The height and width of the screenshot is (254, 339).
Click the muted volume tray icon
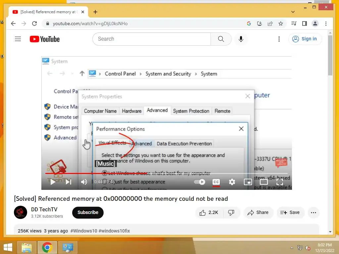tap(308, 248)
